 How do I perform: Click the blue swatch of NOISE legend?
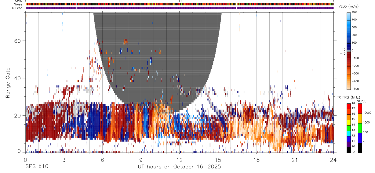coord(360,138)
